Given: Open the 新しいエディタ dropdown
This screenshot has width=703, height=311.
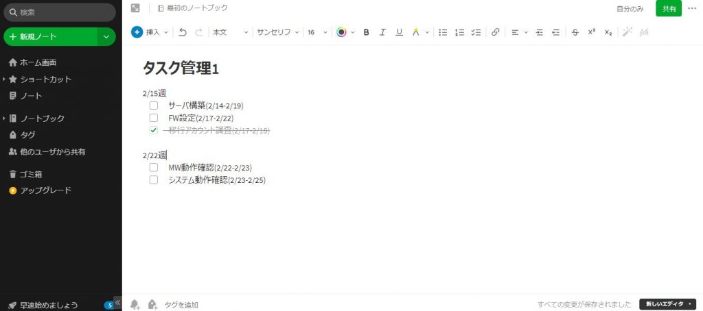Looking at the screenshot, I should tap(667, 304).
